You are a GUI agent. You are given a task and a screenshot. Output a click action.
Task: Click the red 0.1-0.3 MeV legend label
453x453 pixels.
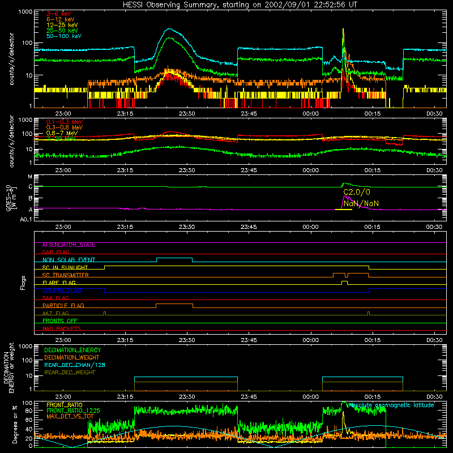tap(65, 122)
